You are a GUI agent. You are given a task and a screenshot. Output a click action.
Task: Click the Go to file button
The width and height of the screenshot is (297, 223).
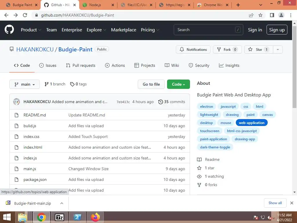click(x=151, y=84)
